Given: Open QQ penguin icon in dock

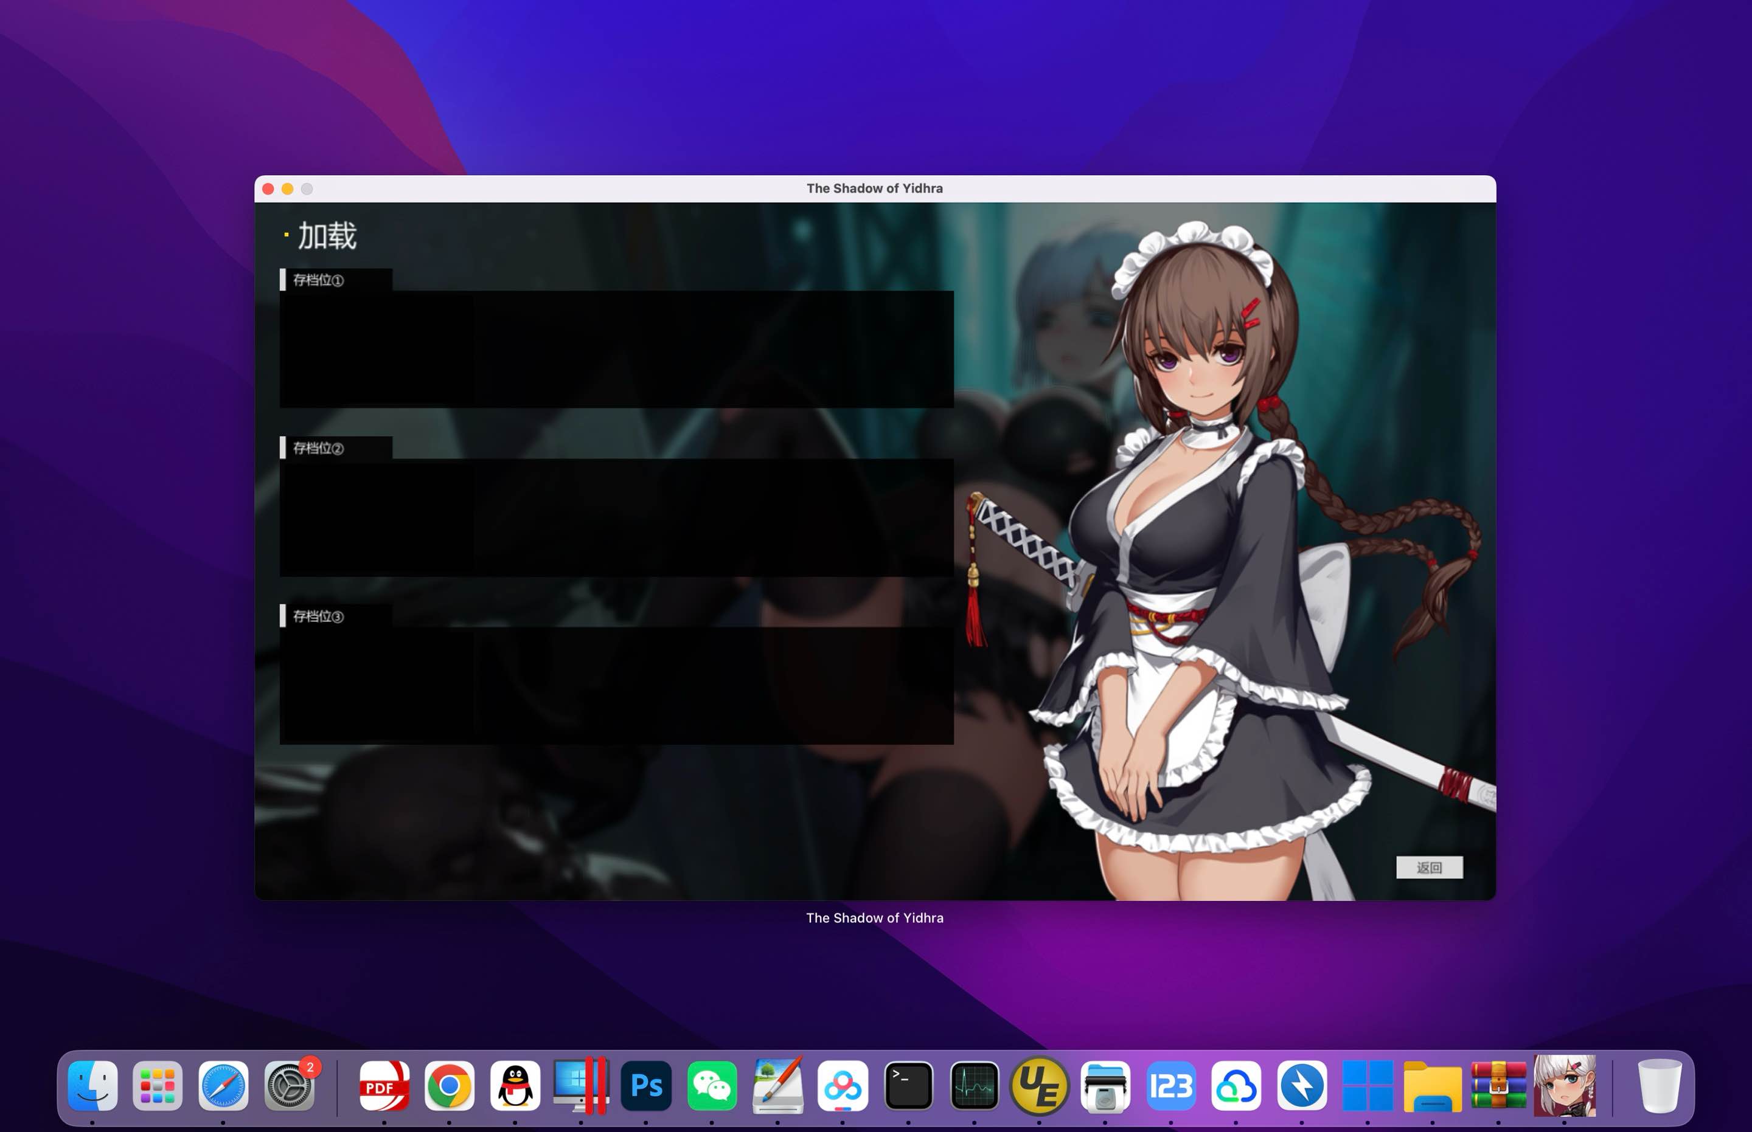Looking at the screenshot, I should [x=515, y=1085].
